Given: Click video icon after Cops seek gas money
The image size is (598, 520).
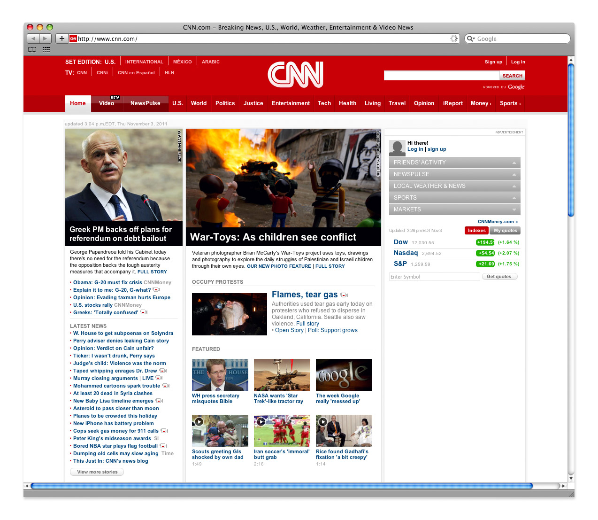Looking at the screenshot, I should 165,431.
